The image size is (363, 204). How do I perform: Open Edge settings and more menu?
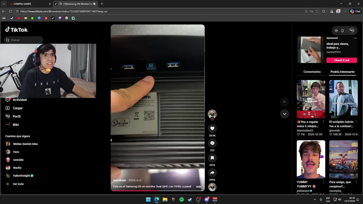click(345, 11)
